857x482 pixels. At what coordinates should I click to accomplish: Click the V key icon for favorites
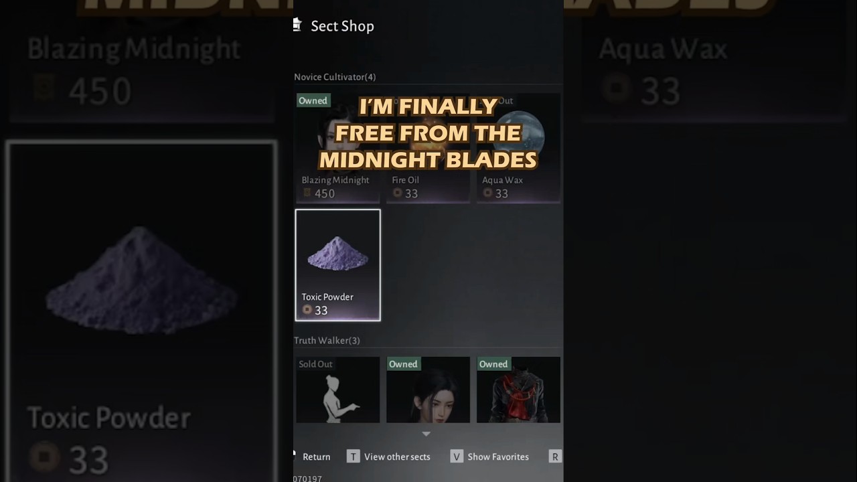pyautogui.click(x=457, y=457)
